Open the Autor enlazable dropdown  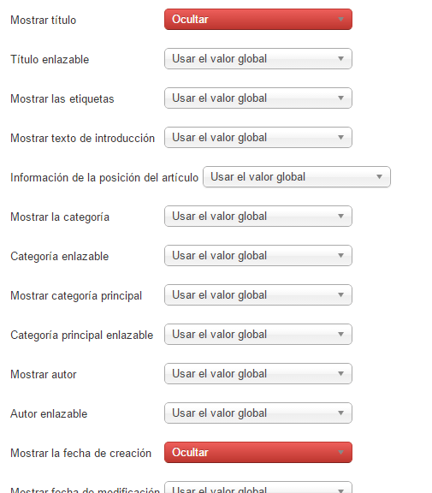click(258, 413)
